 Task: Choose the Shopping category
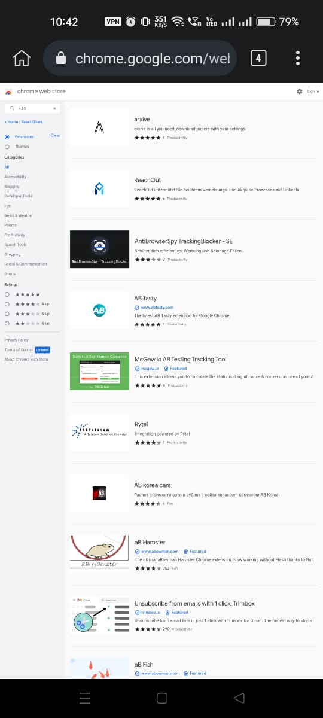12,254
